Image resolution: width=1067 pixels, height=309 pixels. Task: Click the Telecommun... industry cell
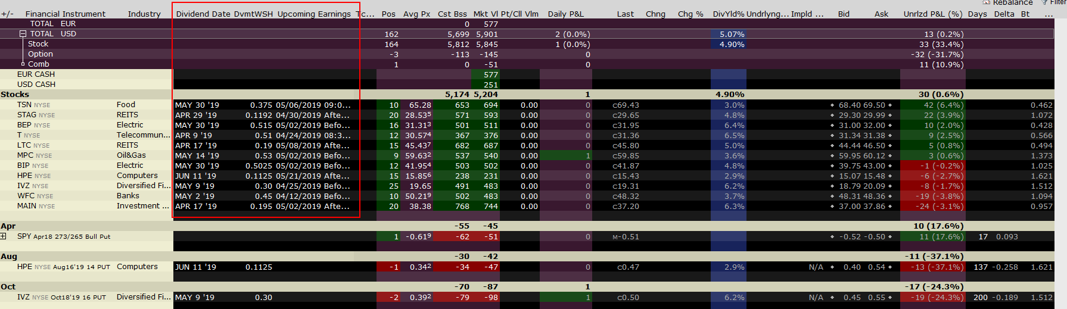pyautogui.click(x=144, y=135)
